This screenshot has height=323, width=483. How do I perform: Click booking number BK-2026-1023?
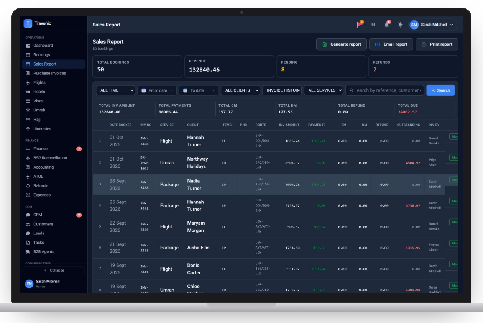coord(145,162)
